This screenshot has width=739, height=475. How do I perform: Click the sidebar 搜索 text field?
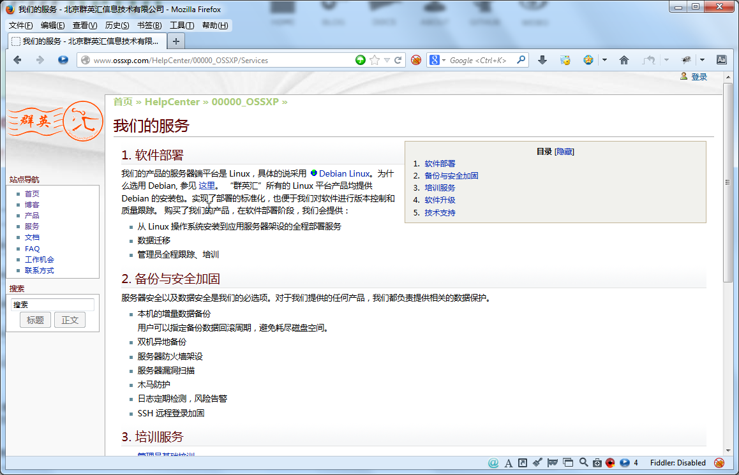click(52, 305)
